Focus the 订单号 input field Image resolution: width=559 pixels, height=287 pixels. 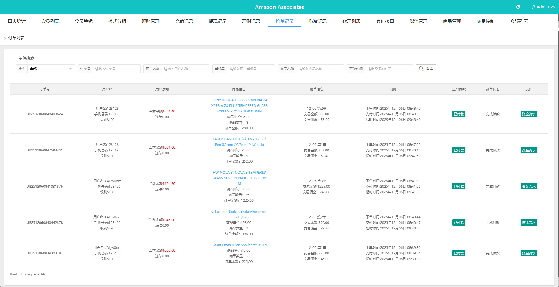pyautogui.click(x=116, y=69)
